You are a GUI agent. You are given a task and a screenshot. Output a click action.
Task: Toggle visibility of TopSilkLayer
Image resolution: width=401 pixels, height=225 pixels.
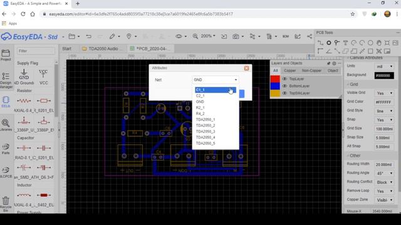[x=284, y=93]
